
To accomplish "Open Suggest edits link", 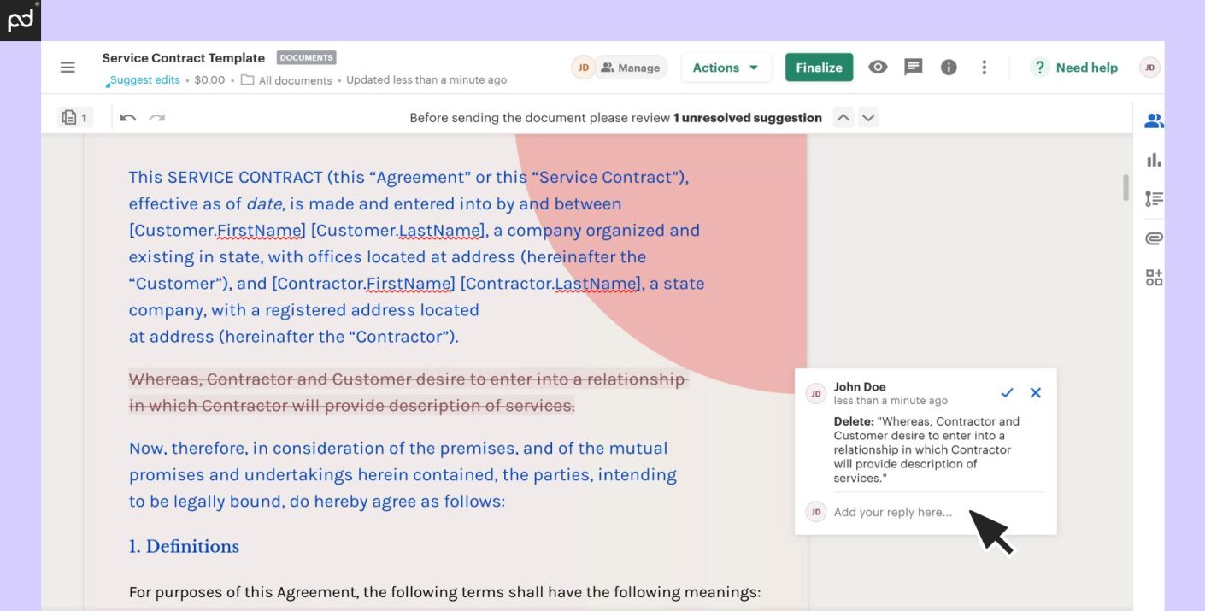I will pyautogui.click(x=144, y=79).
